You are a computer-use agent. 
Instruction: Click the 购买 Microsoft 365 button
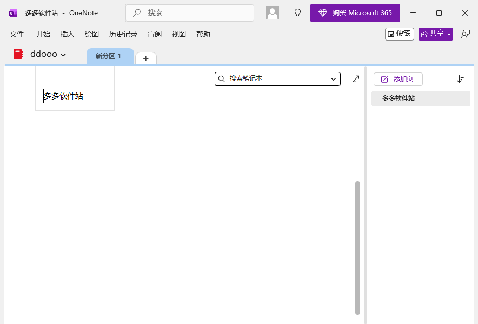click(x=355, y=13)
